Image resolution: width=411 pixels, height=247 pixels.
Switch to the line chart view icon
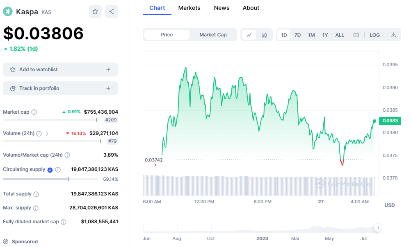point(249,35)
